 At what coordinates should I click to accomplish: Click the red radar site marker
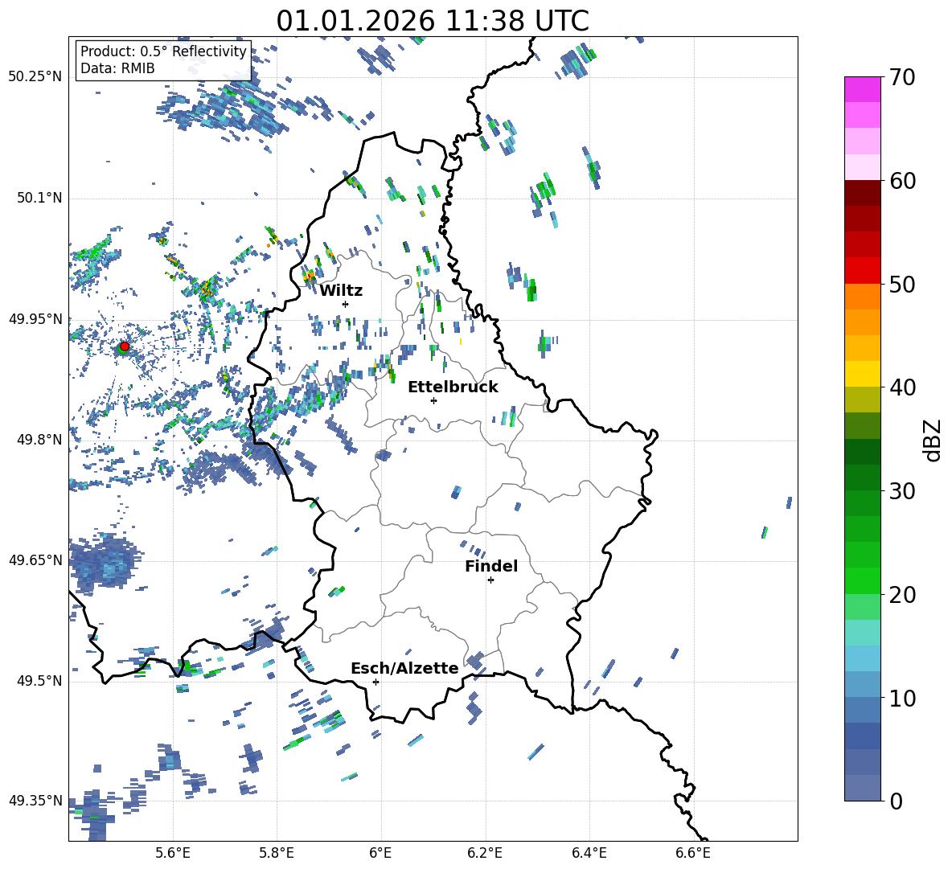pos(125,346)
